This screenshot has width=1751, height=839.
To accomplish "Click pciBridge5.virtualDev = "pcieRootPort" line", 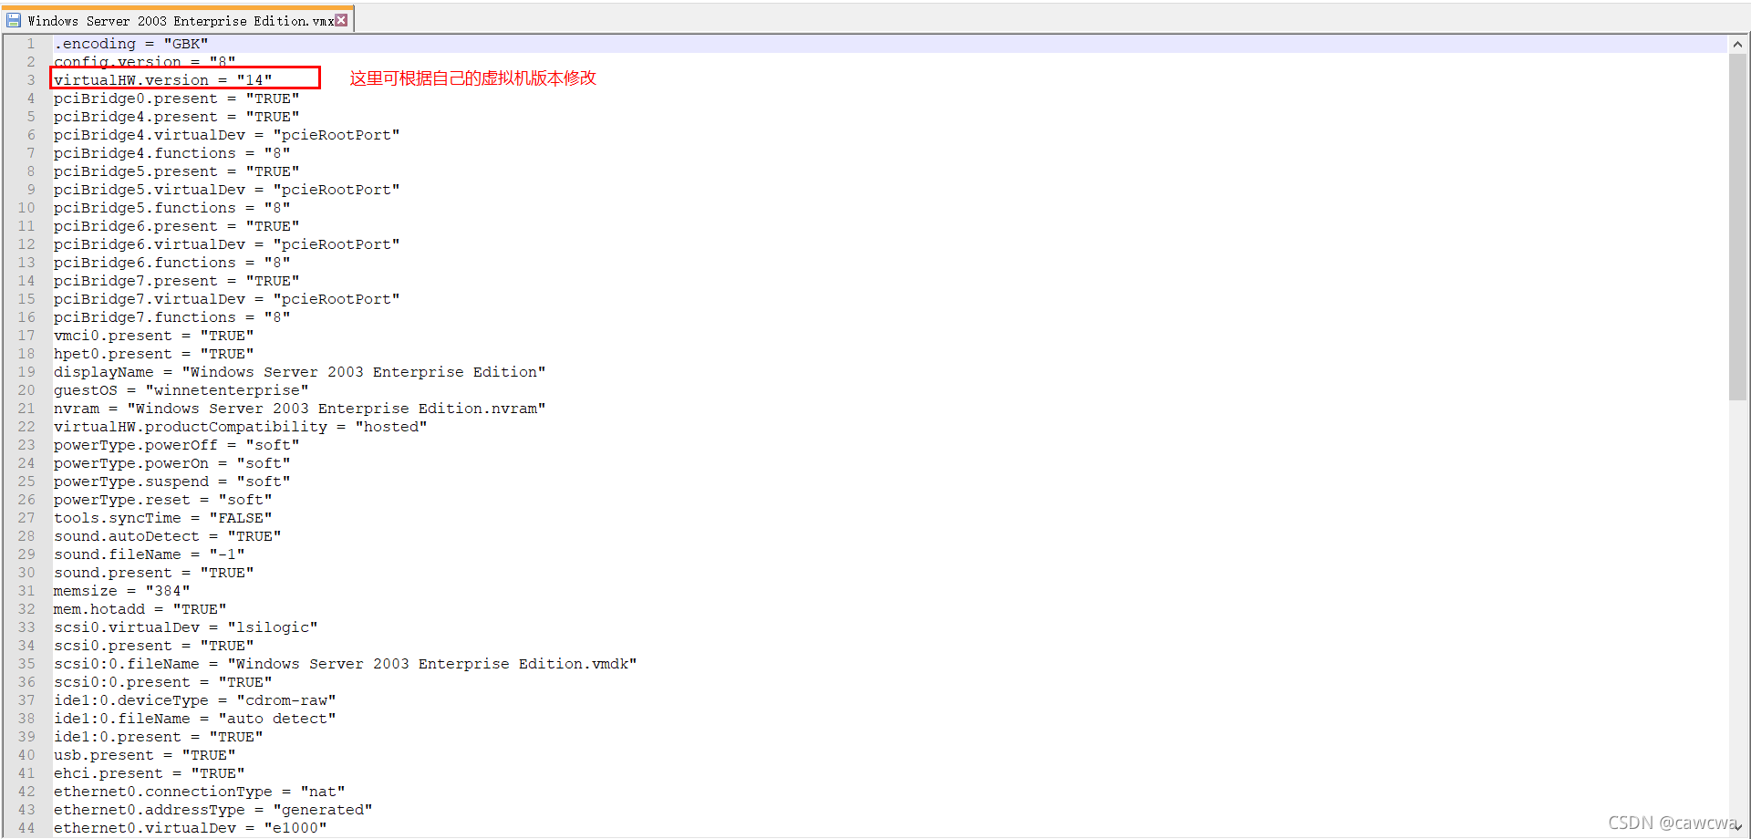I will click(x=226, y=190).
